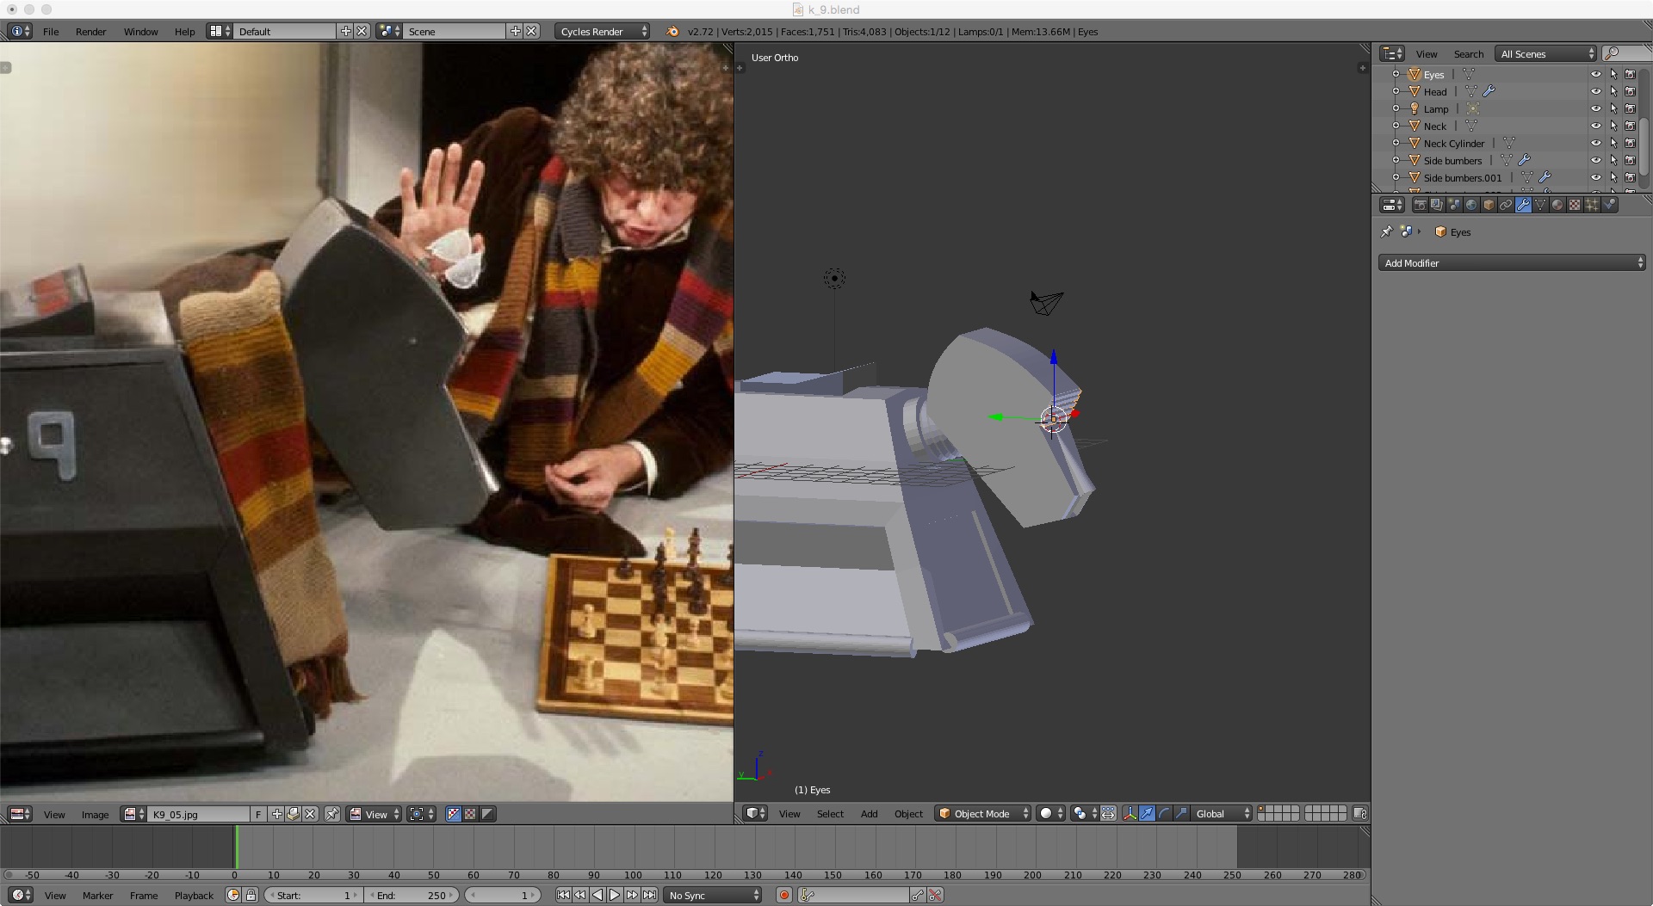
Task: Select the Rotate manipulator arc
Action: (x=1164, y=813)
